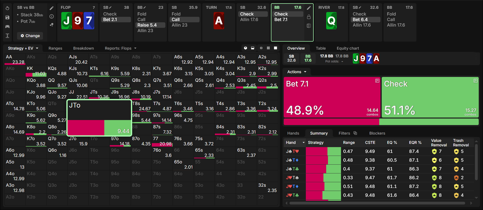Open spot info with the circled i icon
The width and height of the screenshot is (483, 210).
click(x=52, y=17)
